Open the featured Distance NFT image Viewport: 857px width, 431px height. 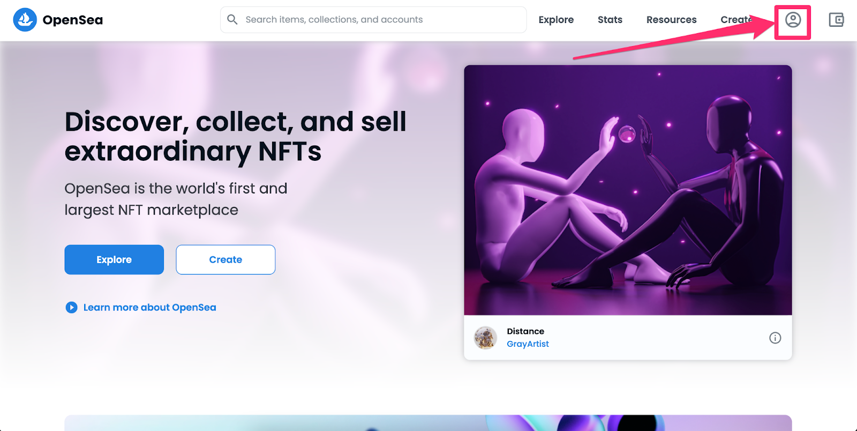pos(628,190)
